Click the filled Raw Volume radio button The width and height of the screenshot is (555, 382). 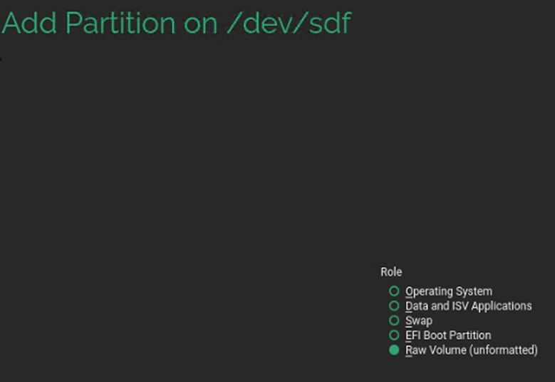pyautogui.click(x=394, y=350)
